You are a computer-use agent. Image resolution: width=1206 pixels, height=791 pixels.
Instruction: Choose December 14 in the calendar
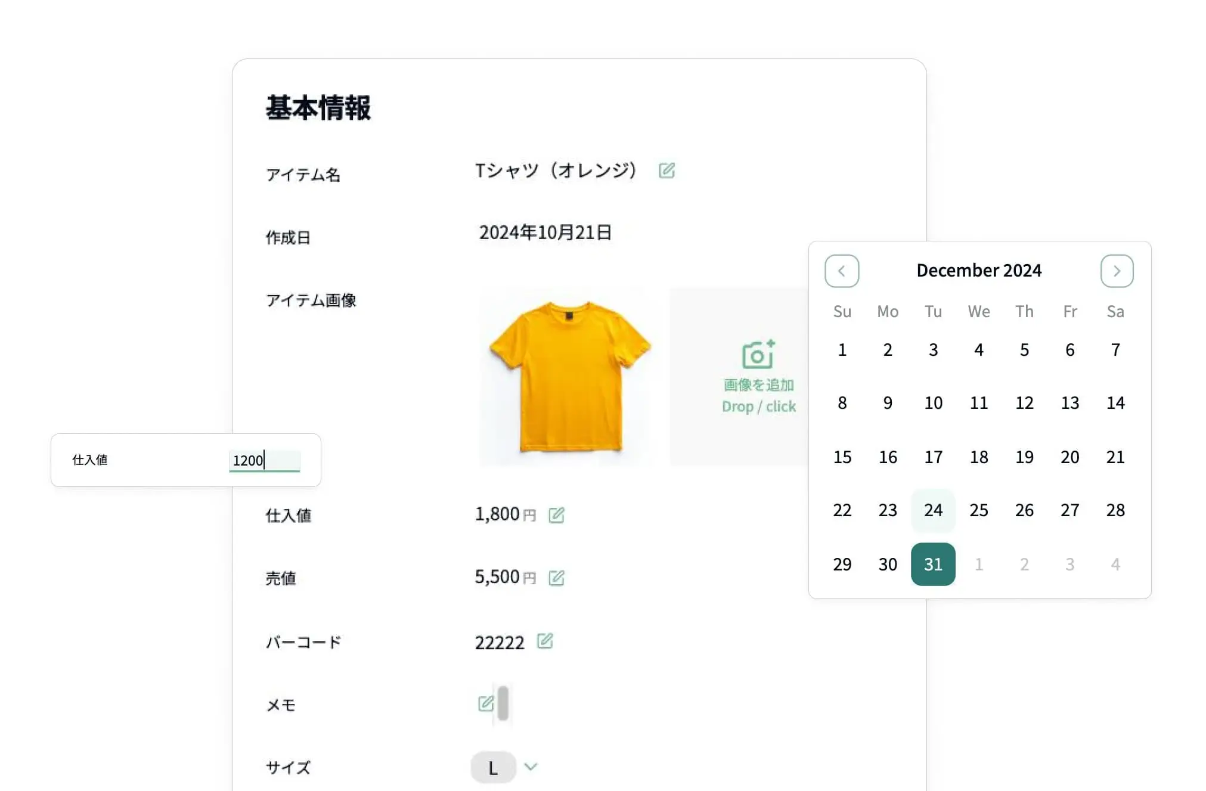pyautogui.click(x=1115, y=403)
